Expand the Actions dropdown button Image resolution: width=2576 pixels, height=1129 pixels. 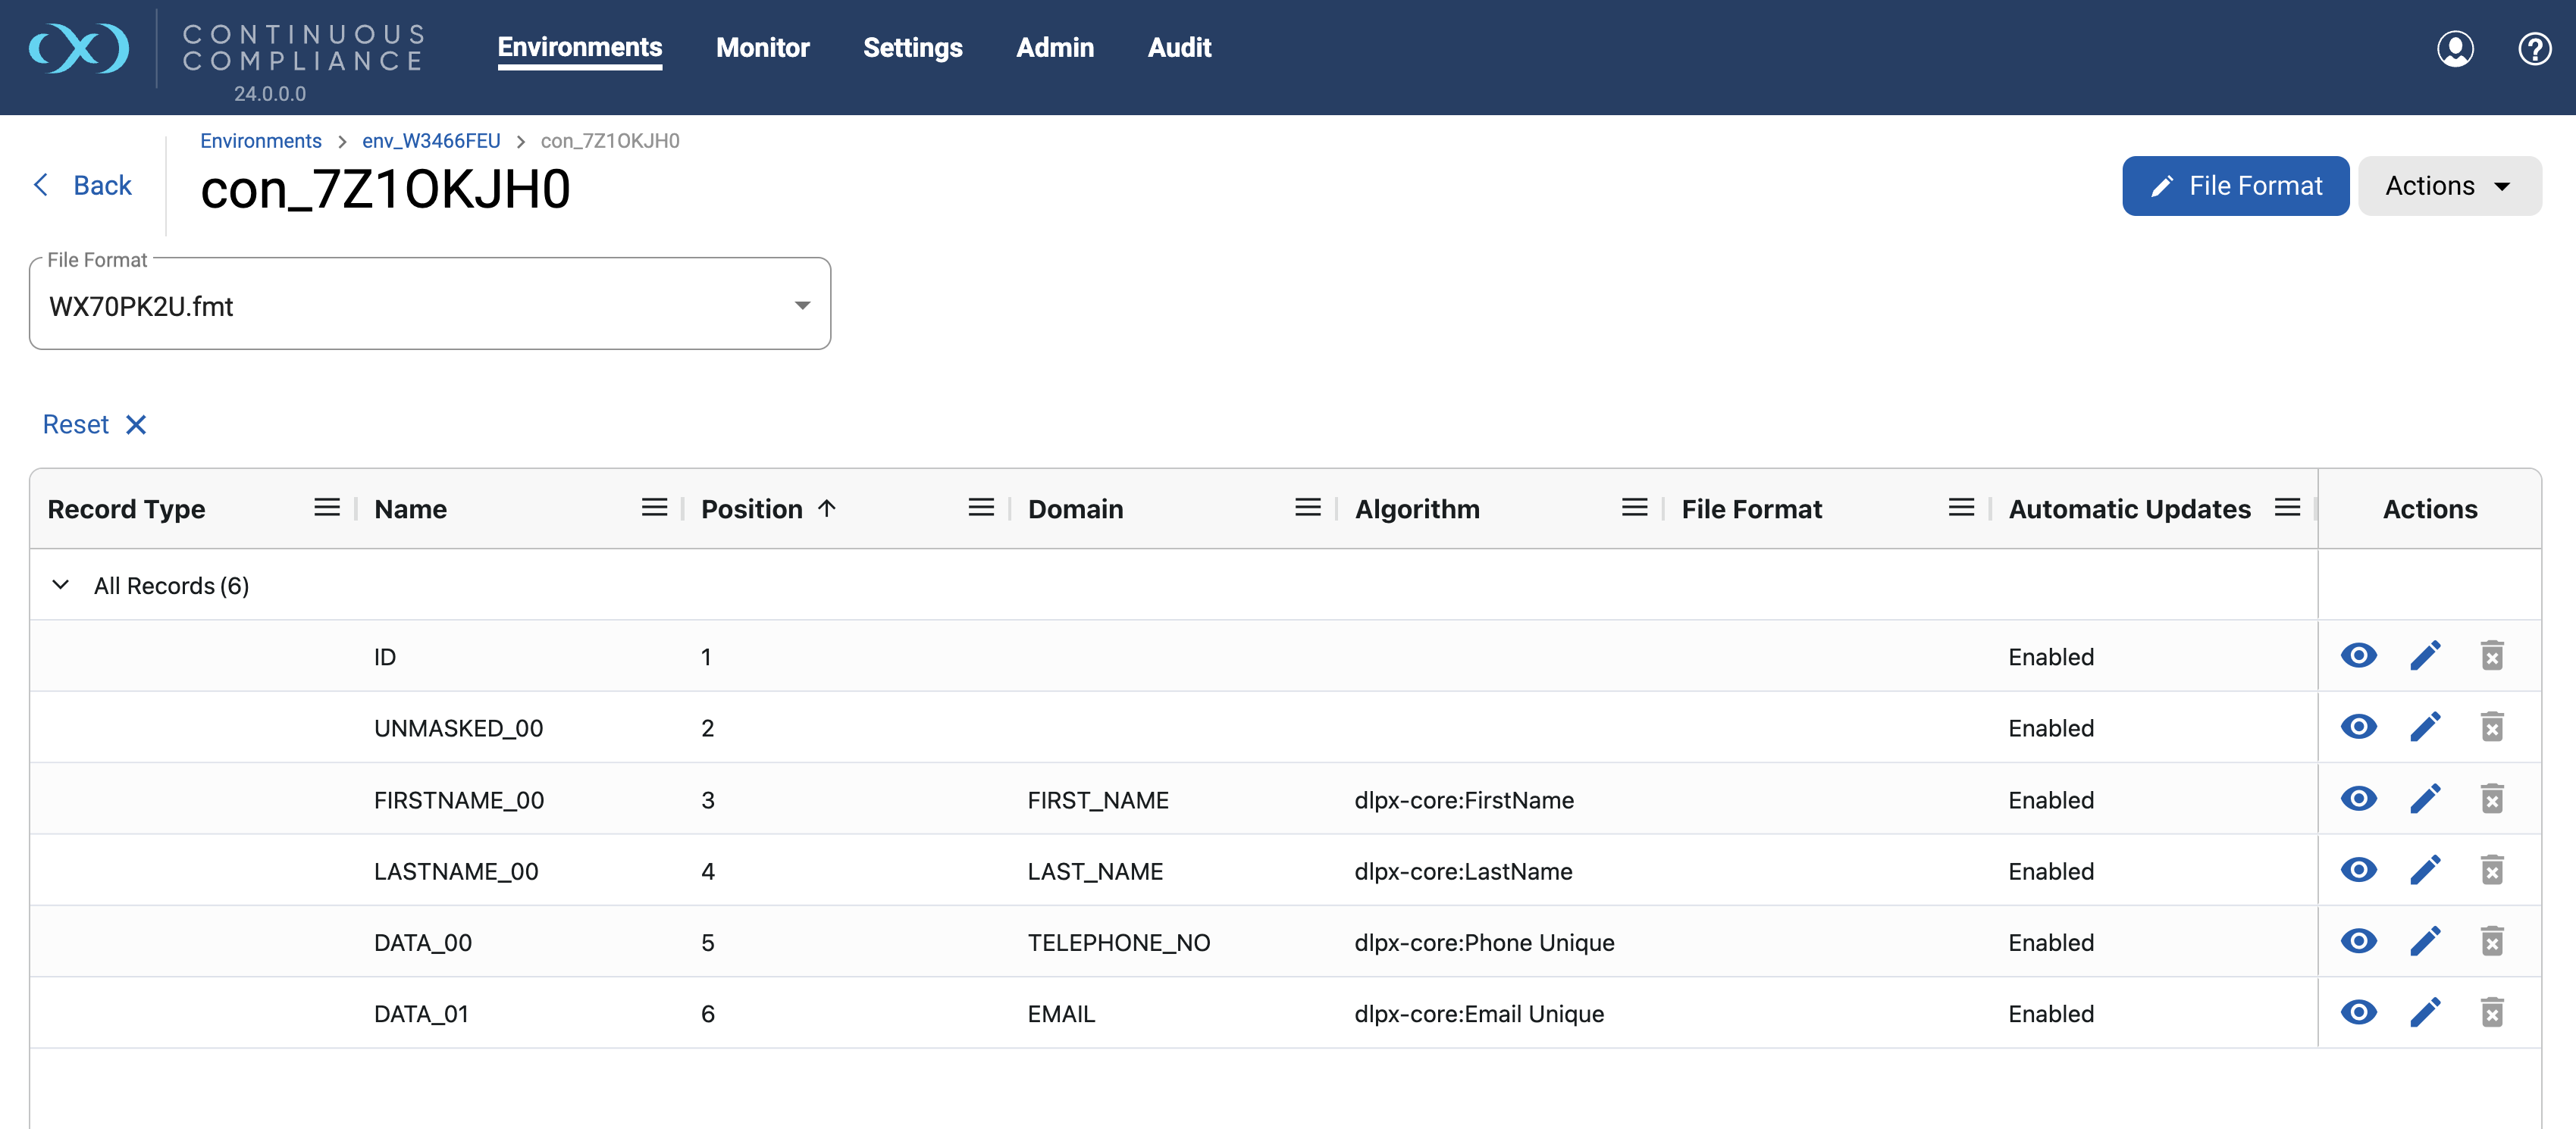2449,186
